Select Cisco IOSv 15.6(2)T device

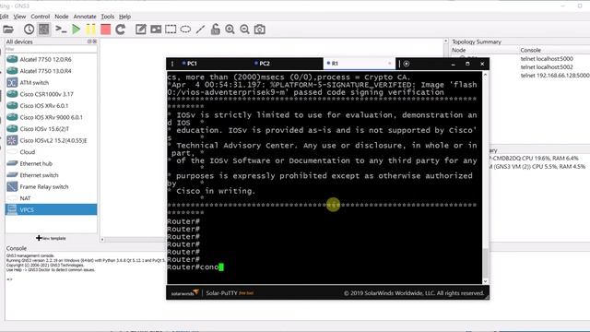pyautogui.click(x=51, y=129)
